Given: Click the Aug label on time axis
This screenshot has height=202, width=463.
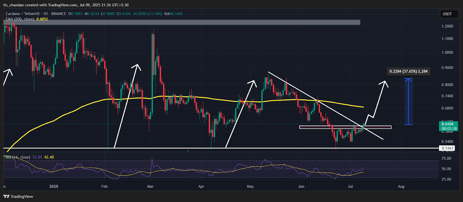Looking at the screenshot, I should click(401, 186).
